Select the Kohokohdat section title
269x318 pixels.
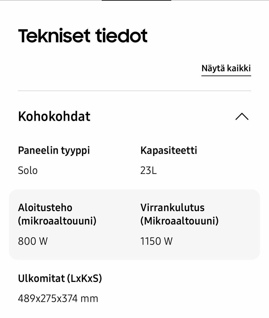click(54, 117)
